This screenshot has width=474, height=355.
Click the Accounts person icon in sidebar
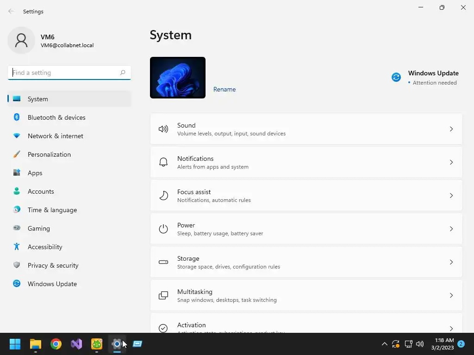point(17,191)
